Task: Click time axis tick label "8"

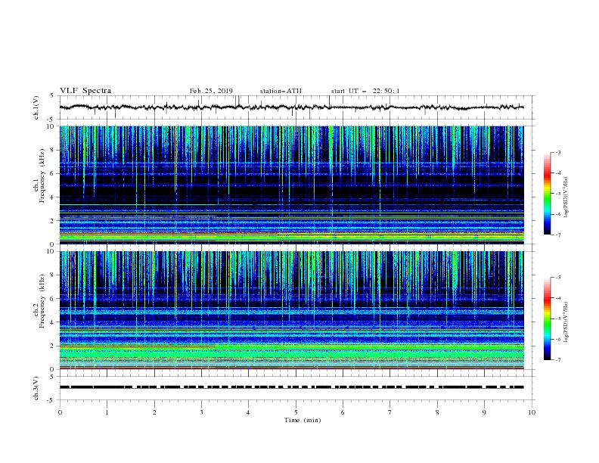Action: pos(437,412)
